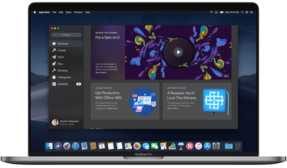Read More about Office 365 update

(113, 108)
